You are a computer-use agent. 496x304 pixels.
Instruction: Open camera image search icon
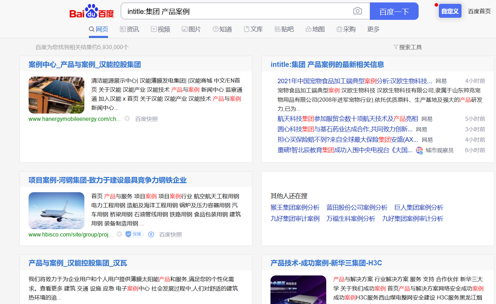click(x=357, y=11)
